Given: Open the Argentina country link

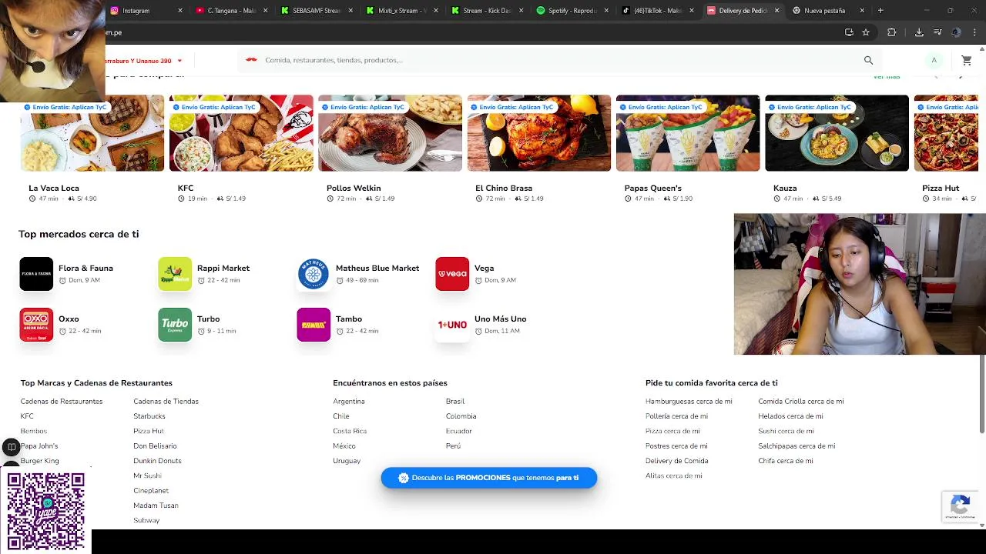Looking at the screenshot, I should tap(349, 402).
